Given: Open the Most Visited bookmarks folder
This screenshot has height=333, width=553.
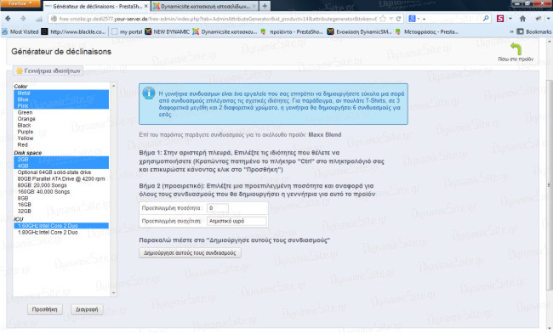Looking at the screenshot, I should point(20,31).
